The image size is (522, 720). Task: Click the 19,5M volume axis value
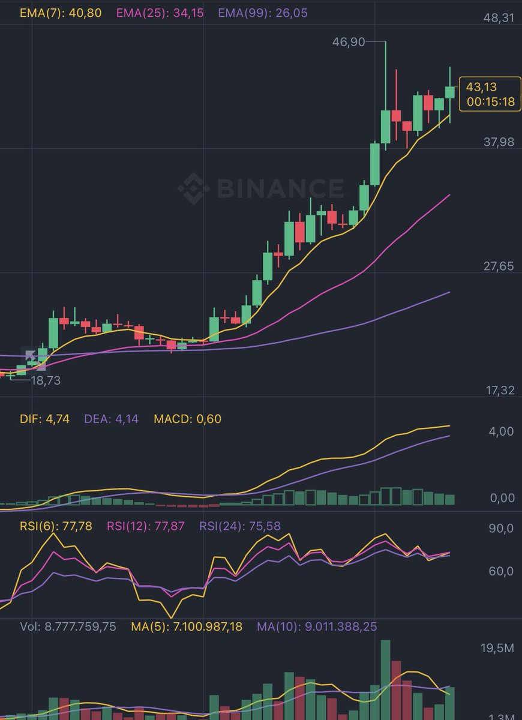click(497, 648)
